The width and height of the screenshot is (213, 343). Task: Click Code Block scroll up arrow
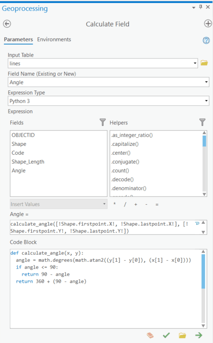[x=203, y=252]
